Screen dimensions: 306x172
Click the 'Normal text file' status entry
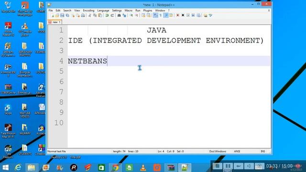tap(56, 151)
